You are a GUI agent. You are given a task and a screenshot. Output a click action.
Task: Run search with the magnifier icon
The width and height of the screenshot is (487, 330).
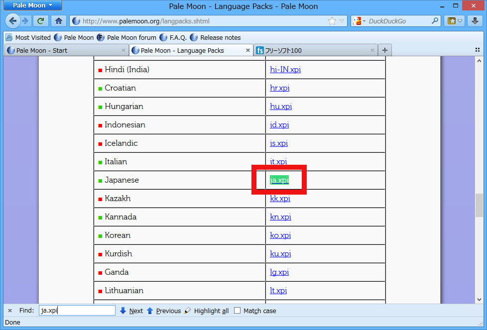435,21
